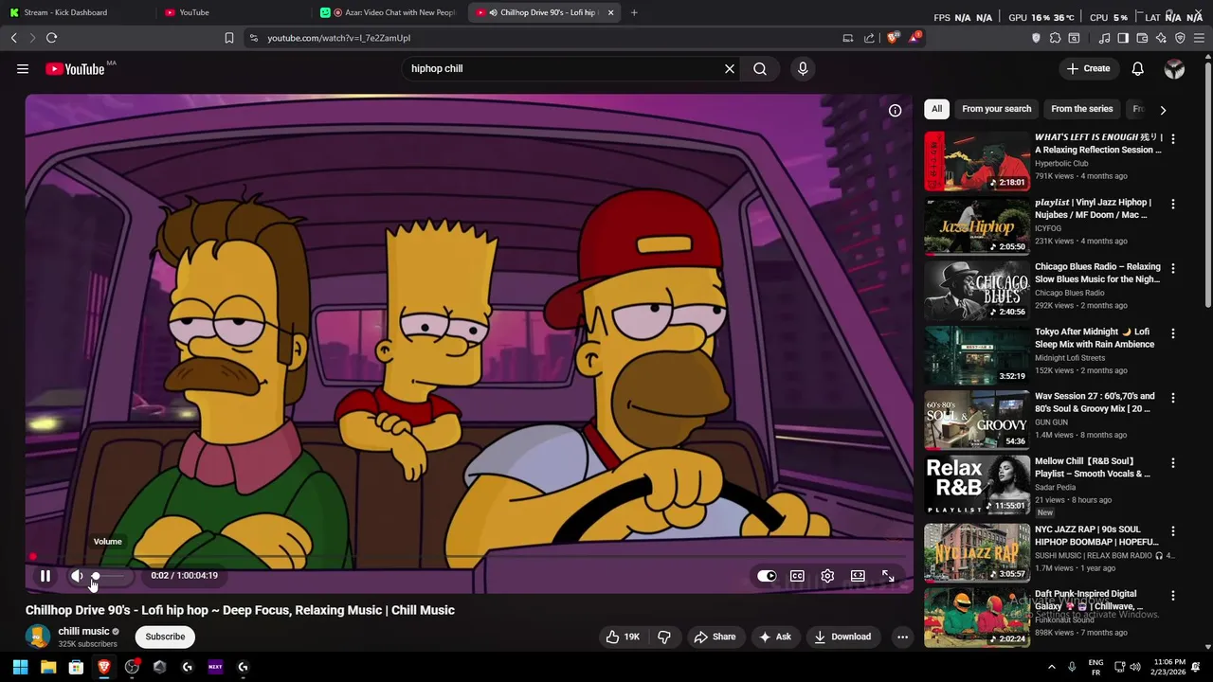Go to YouTube home via logo
This screenshot has height=682, width=1213.
tap(76, 68)
